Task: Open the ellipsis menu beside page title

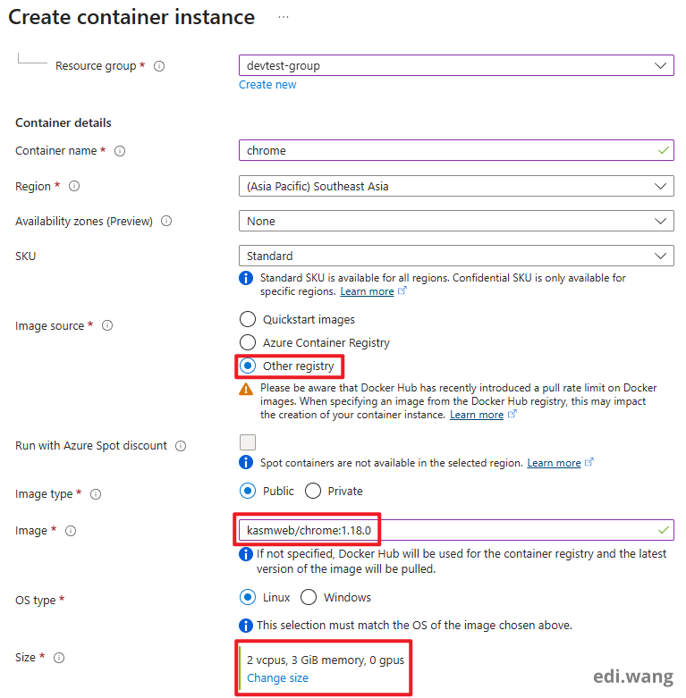Action: point(284,18)
